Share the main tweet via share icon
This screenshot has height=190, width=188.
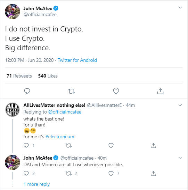(x=160, y=91)
